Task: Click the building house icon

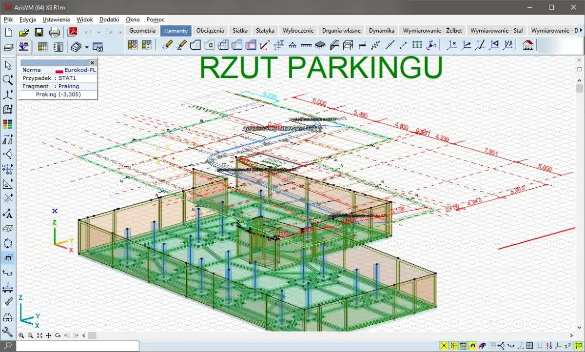Action: (527, 45)
